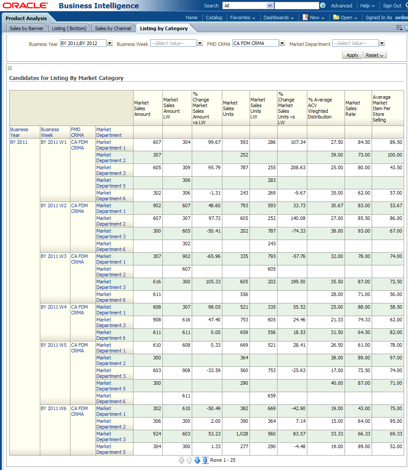Click the display maximum rows icon

tap(205, 460)
